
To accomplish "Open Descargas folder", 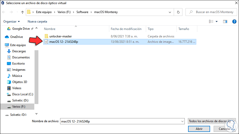I will pyautogui.click(x=19, y=51).
